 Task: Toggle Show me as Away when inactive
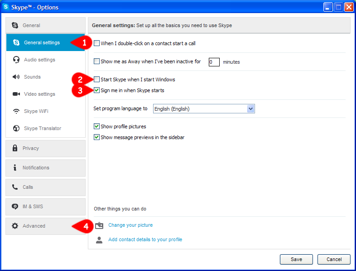tap(97, 61)
